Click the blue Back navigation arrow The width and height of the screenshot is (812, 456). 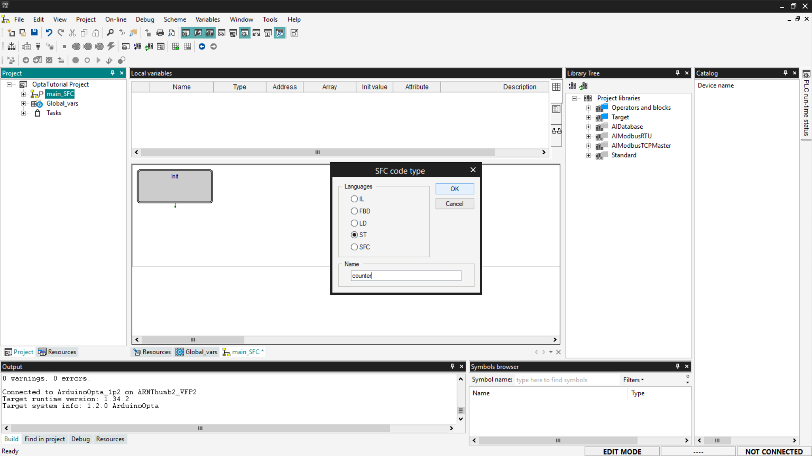[202, 46]
